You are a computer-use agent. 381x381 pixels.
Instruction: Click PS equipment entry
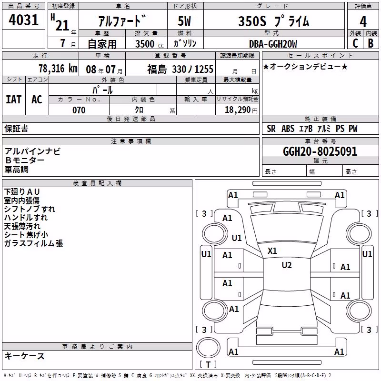point(340,128)
